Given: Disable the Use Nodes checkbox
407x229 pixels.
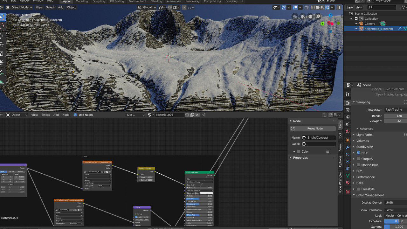Looking at the screenshot, I should (x=75, y=115).
